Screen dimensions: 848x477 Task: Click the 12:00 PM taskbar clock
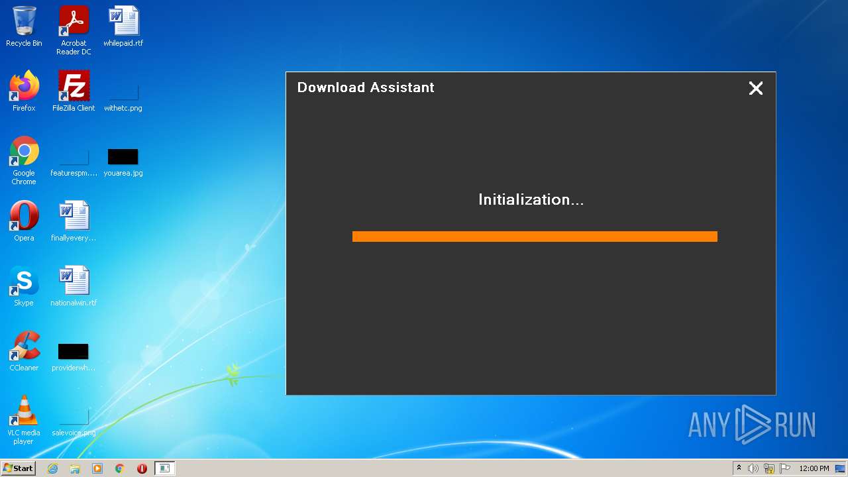pos(814,468)
